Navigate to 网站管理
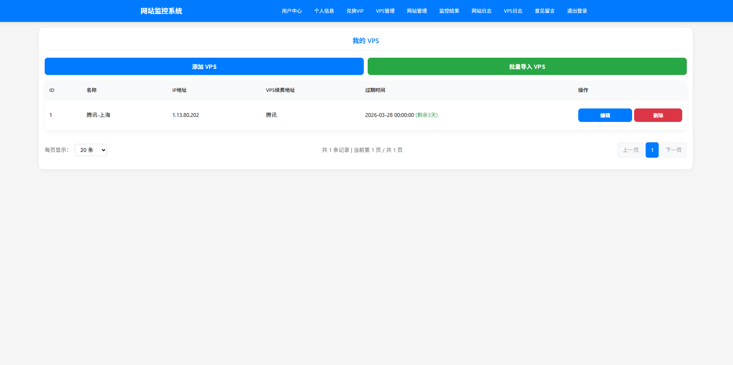The width and height of the screenshot is (733, 365). click(x=417, y=11)
